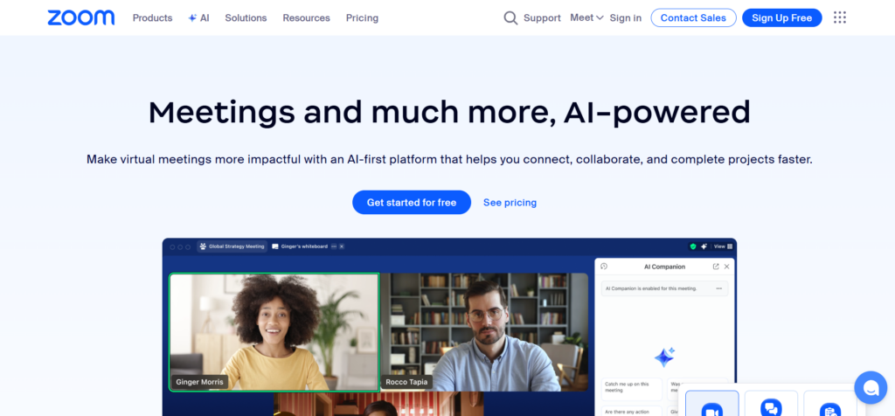Screen dimensions: 895x416
Task: Select Ginger Morris video thumbnail
Action: click(x=274, y=332)
